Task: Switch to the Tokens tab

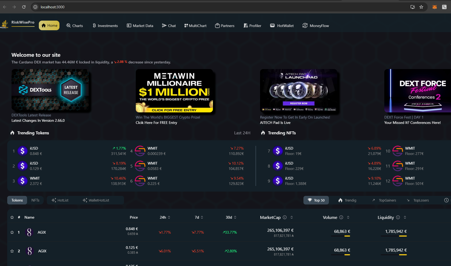Action: point(17,200)
